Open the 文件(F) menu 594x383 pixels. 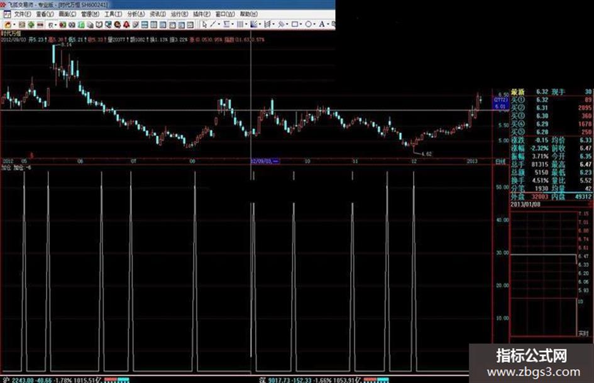[x=23, y=14]
